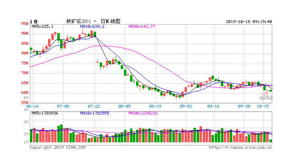This screenshot has width=296, height=156.
Task: Click the 550 price axis label
Action: click(25, 103)
